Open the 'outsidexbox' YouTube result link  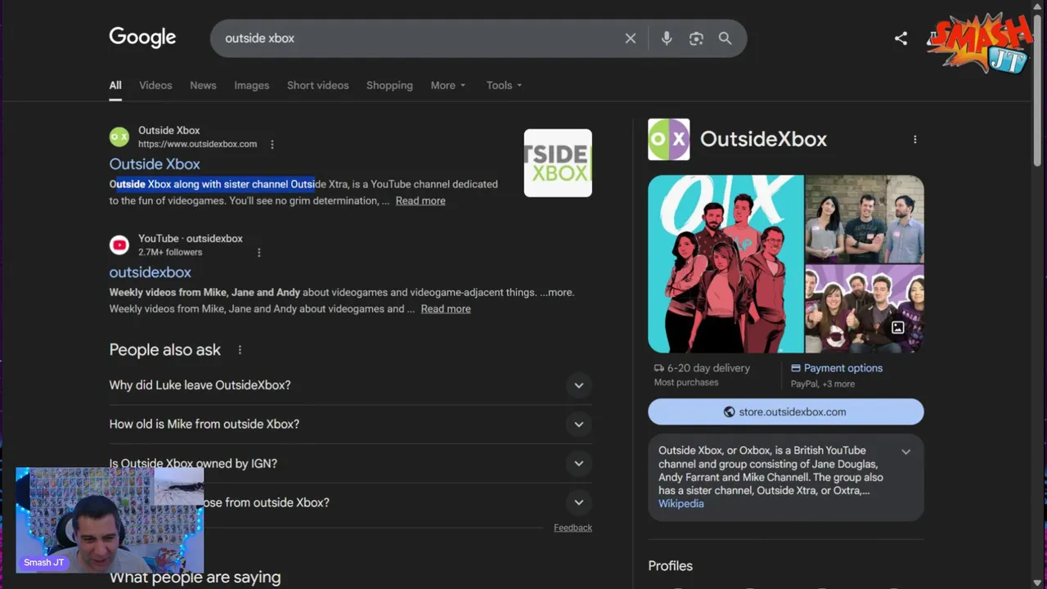pyautogui.click(x=151, y=272)
